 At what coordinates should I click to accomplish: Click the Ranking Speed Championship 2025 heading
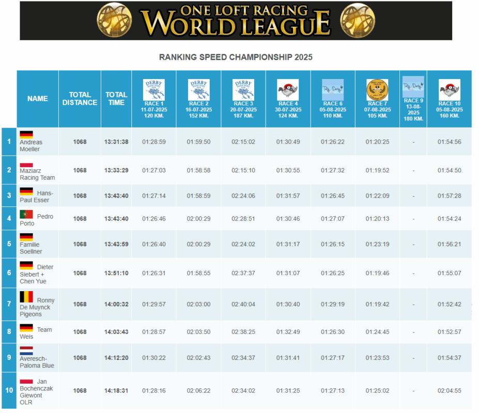[236, 57]
